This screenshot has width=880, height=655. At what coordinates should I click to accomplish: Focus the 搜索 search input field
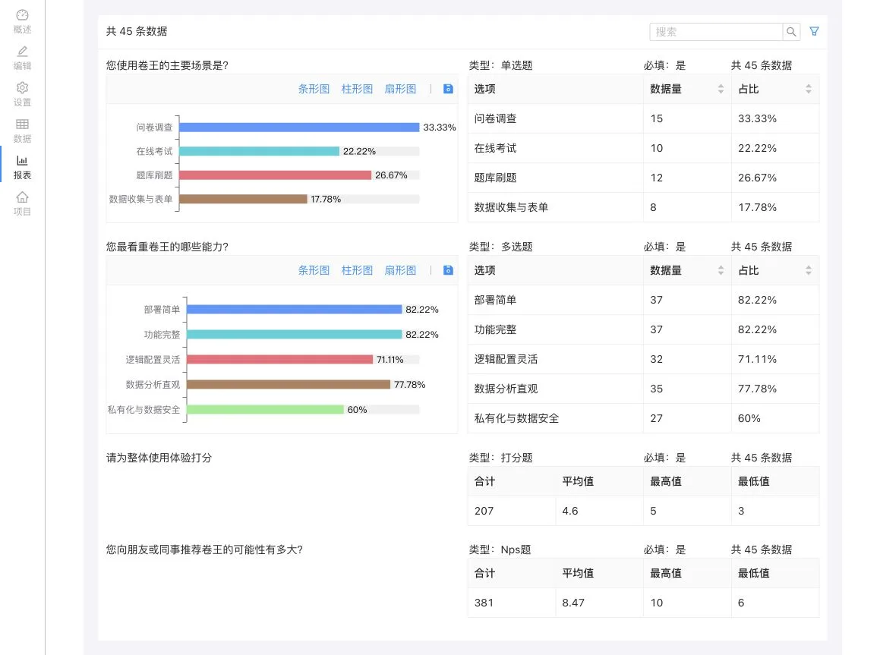(716, 32)
